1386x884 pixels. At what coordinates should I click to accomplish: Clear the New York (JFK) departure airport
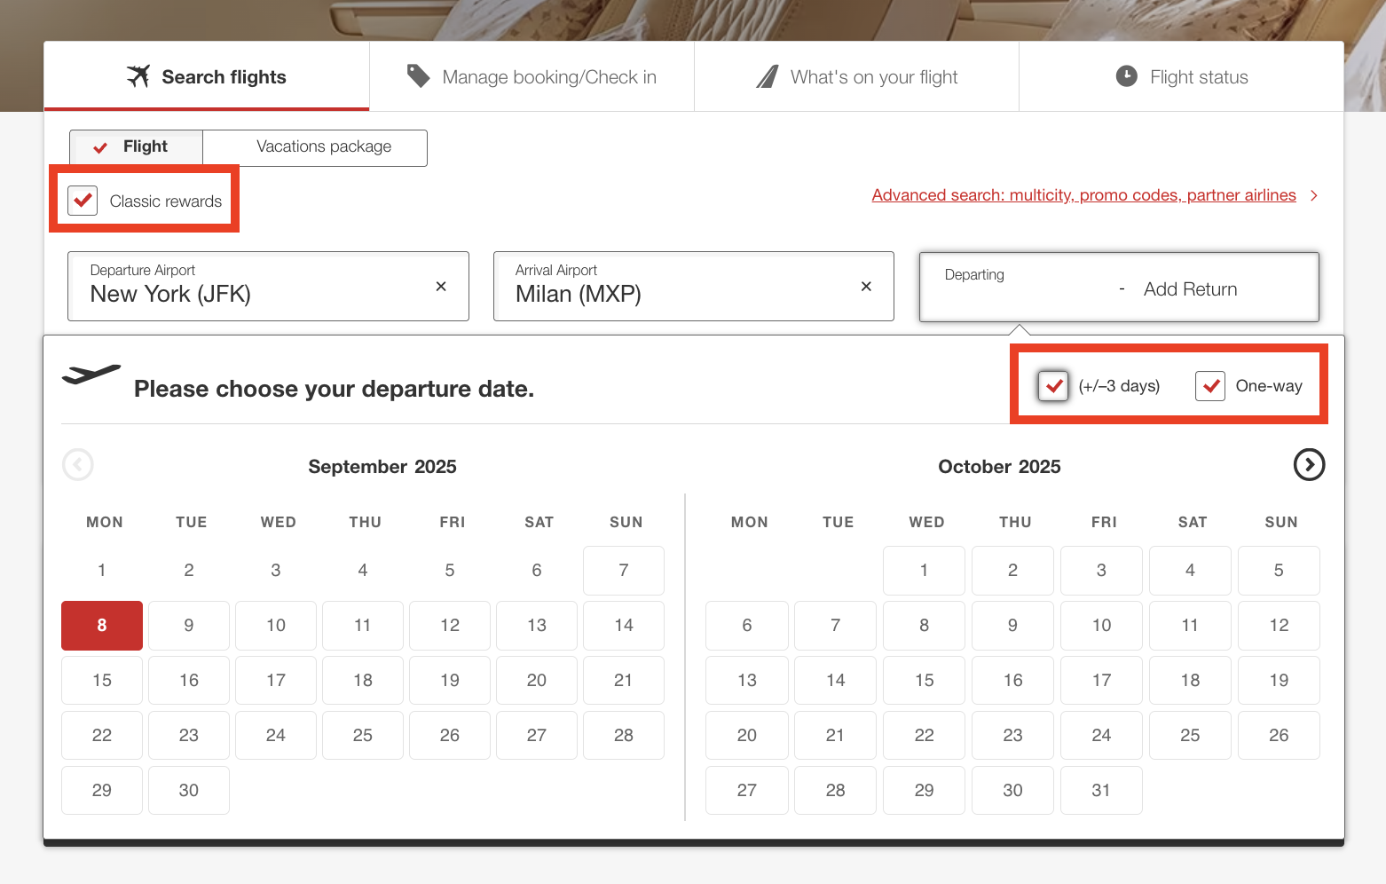pyautogui.click(x=441, y=286)
